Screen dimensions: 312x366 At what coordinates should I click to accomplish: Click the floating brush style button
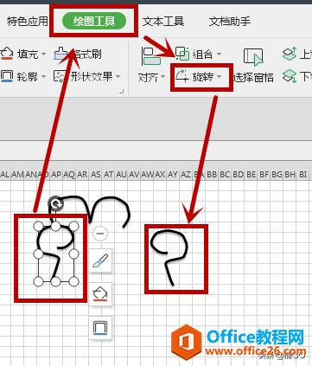pos(100,260)
